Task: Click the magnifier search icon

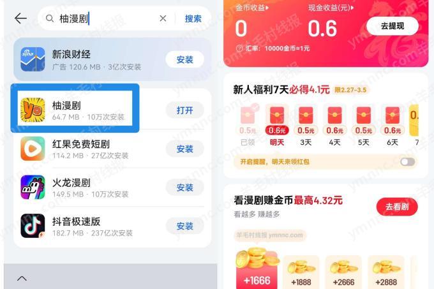Action: pyautogui.click(x=50, y=19)
